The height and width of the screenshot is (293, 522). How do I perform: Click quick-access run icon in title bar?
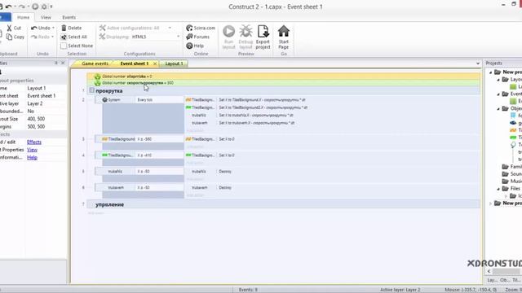click(35, 7)
